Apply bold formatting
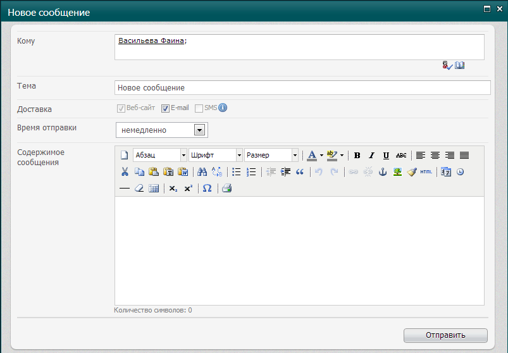The height and width of the screenshot is (353, 508). click(x=357, y=156)
